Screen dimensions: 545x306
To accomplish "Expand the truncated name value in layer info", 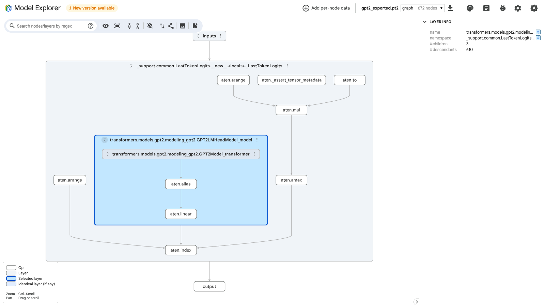I will [538, 32].
